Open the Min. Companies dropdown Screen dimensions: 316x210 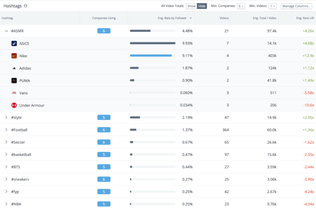[241, 6]
